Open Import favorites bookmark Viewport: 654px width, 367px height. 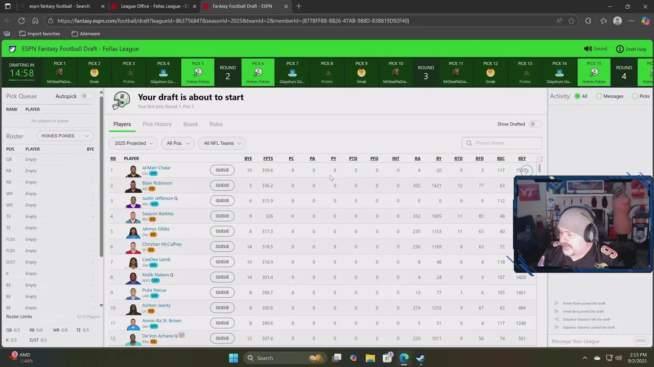pos(39,34)
